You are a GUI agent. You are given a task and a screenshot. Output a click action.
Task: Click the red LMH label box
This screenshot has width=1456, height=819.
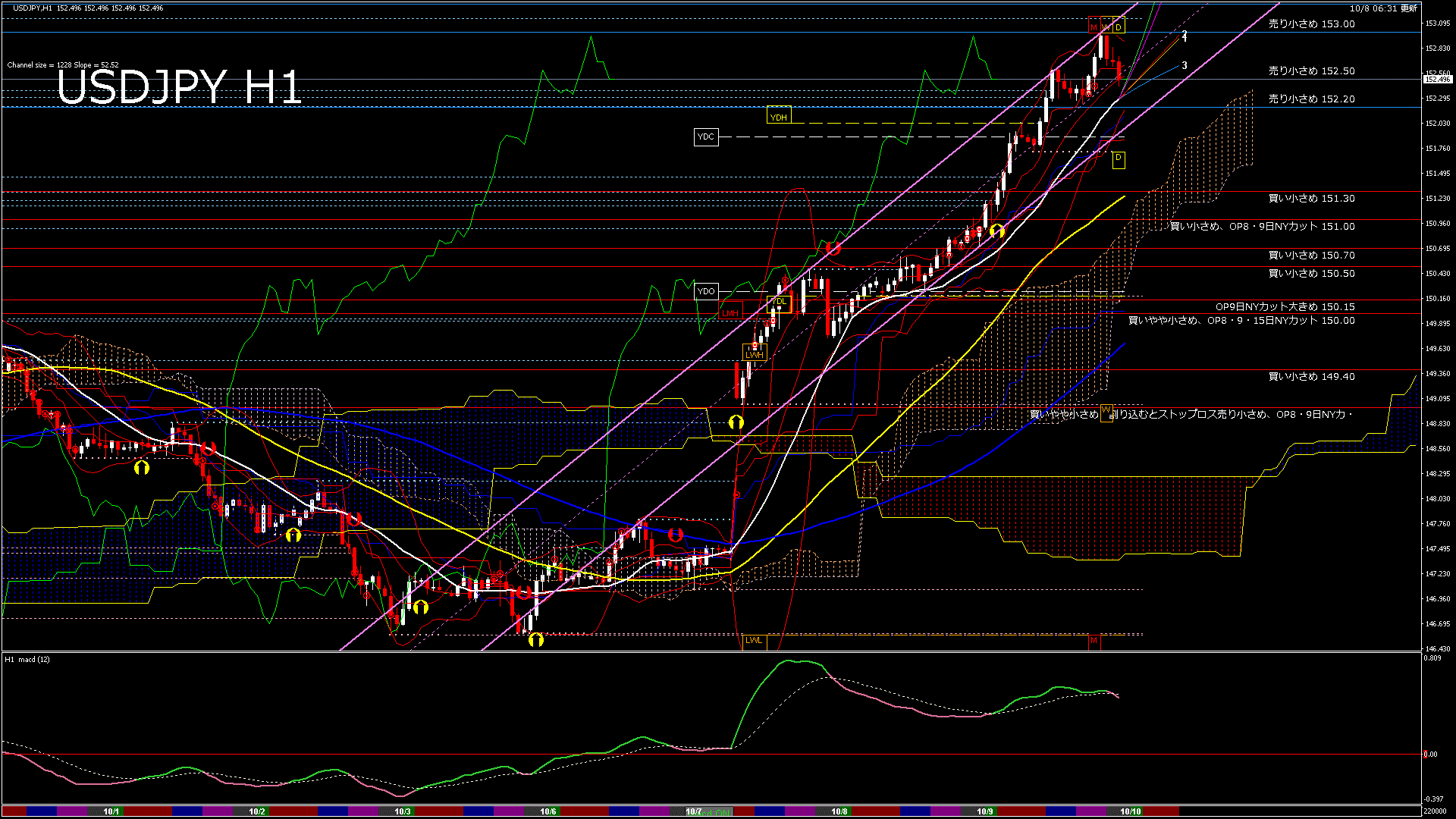pos(730,313)
